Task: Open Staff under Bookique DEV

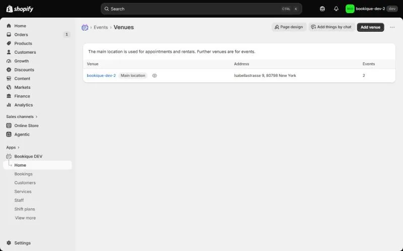Action: [x=37, y=200]
